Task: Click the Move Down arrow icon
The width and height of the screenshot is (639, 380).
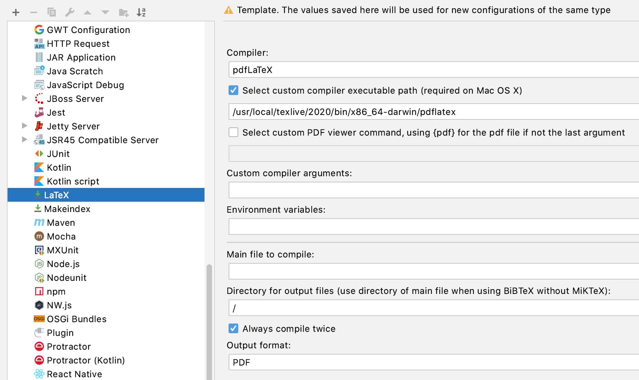Action: [x=105, y=12]
